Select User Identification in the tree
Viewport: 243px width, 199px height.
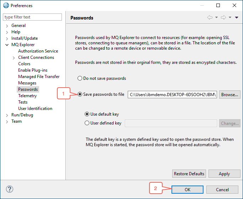(35, 109)
